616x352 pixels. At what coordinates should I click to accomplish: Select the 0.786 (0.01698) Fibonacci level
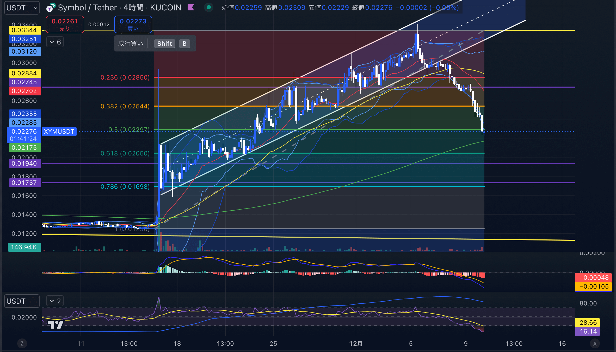(x=125, y=187)
